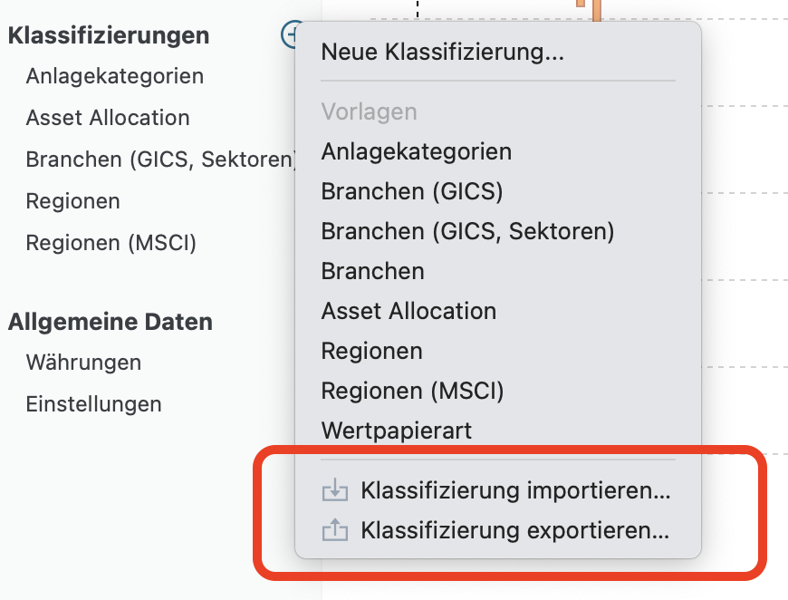The height and width of the screenshot is (600, 788).
Task: Open Anlagekategorien in the sidebar
Action: click(114, 76)
